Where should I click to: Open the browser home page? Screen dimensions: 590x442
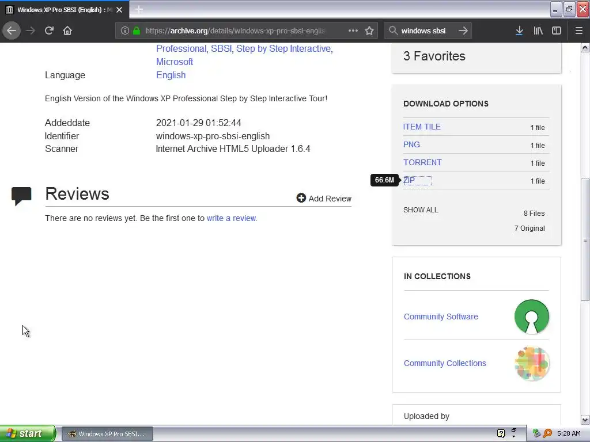pos(67,31)
